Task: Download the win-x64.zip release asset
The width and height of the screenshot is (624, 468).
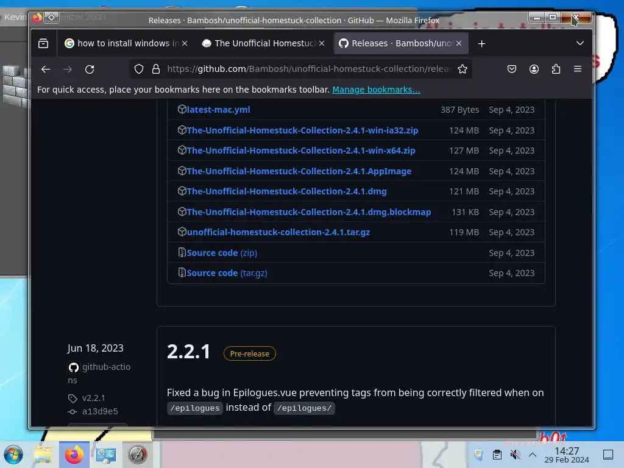Action: [x=301, y=151]
